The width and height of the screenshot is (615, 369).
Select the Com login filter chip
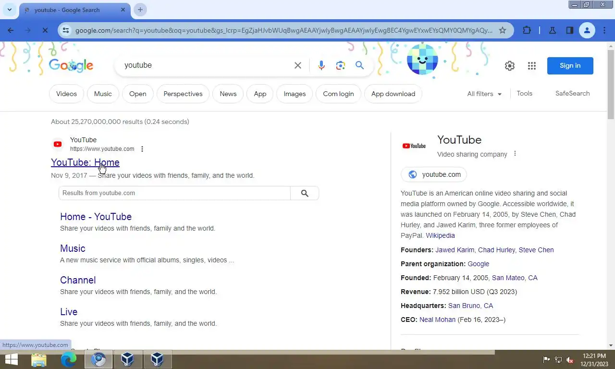click(x=338, y=94)
